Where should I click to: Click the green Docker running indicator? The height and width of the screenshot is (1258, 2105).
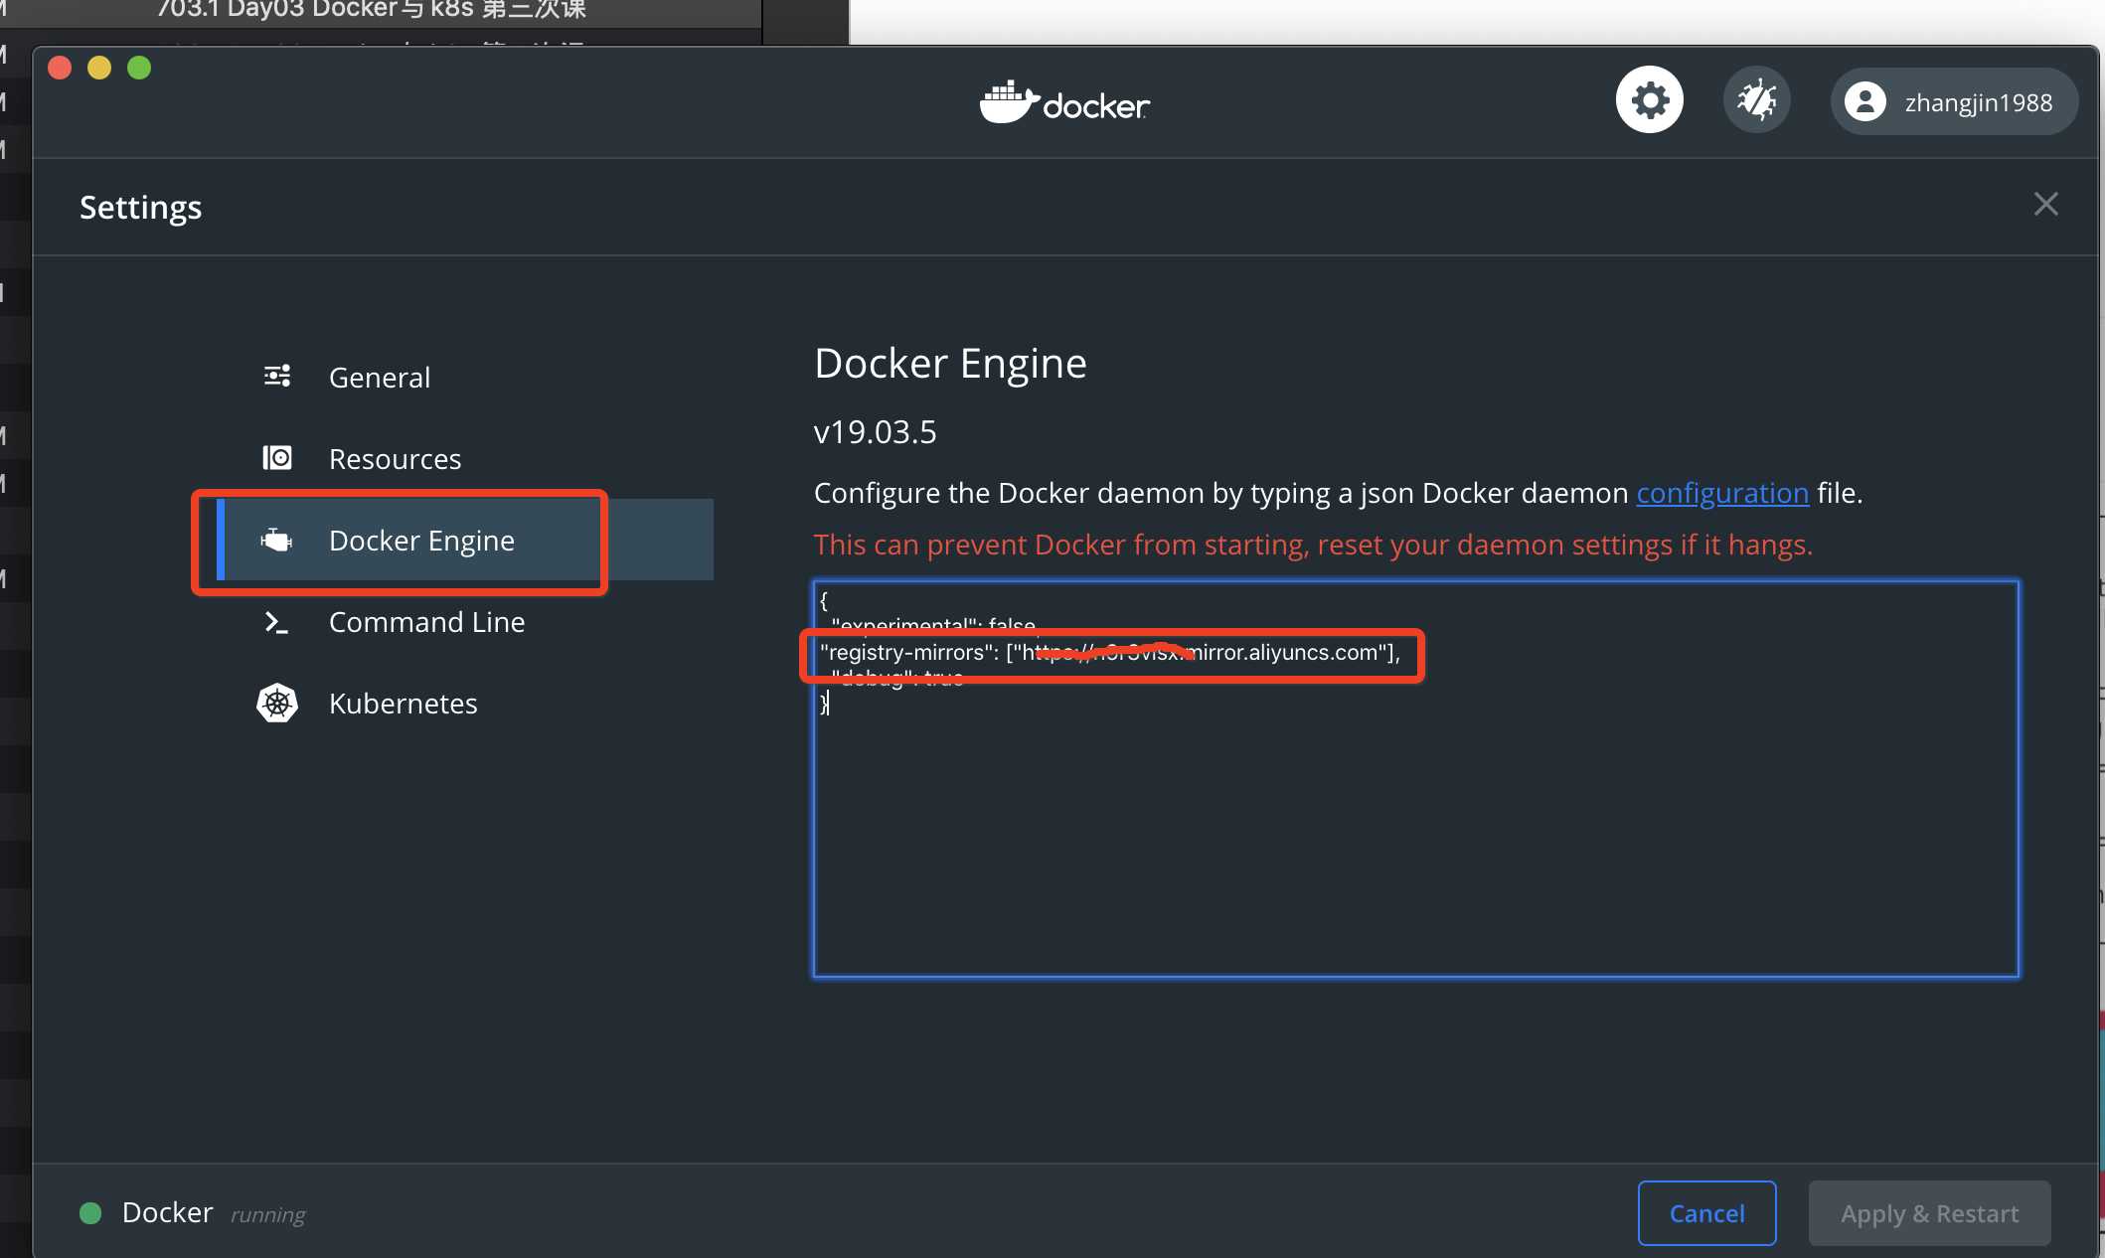coord(90,1213)
